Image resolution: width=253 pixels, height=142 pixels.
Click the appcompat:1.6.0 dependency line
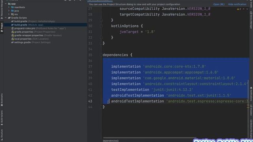pos(165,72)
